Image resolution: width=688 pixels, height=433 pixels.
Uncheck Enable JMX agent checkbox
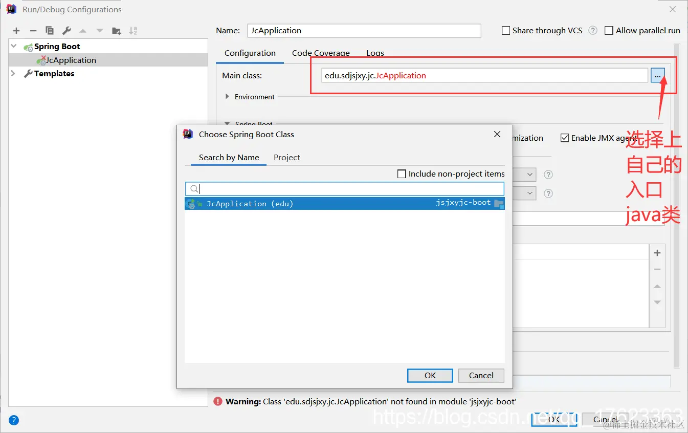coord(565,138)
